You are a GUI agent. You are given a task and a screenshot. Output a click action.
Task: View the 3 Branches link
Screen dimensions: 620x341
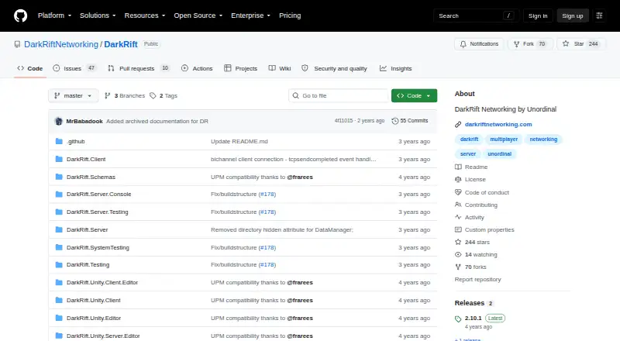[x=125, y=96]
